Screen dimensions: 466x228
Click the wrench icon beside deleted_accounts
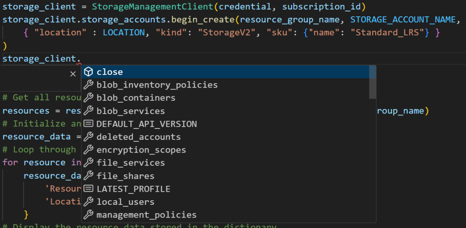[x=88, y=137]
